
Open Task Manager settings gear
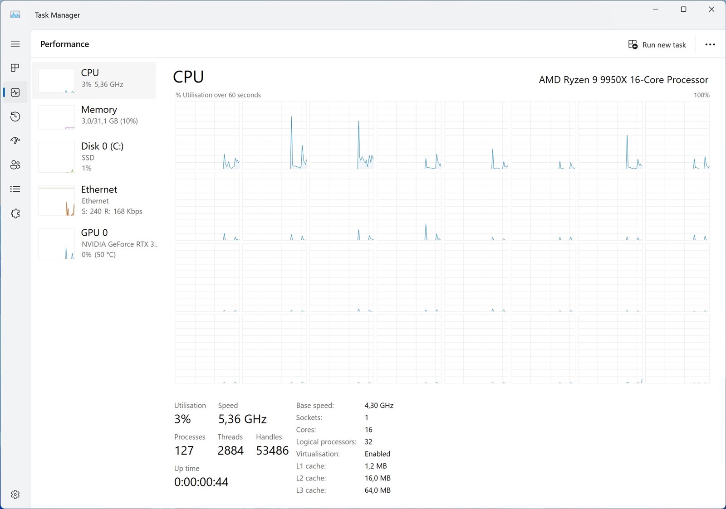[x=15, y=494]
